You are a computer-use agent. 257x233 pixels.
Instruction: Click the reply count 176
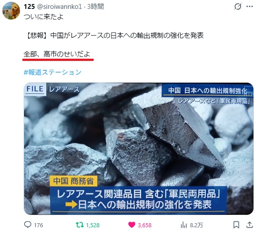[x=39, y=225]
